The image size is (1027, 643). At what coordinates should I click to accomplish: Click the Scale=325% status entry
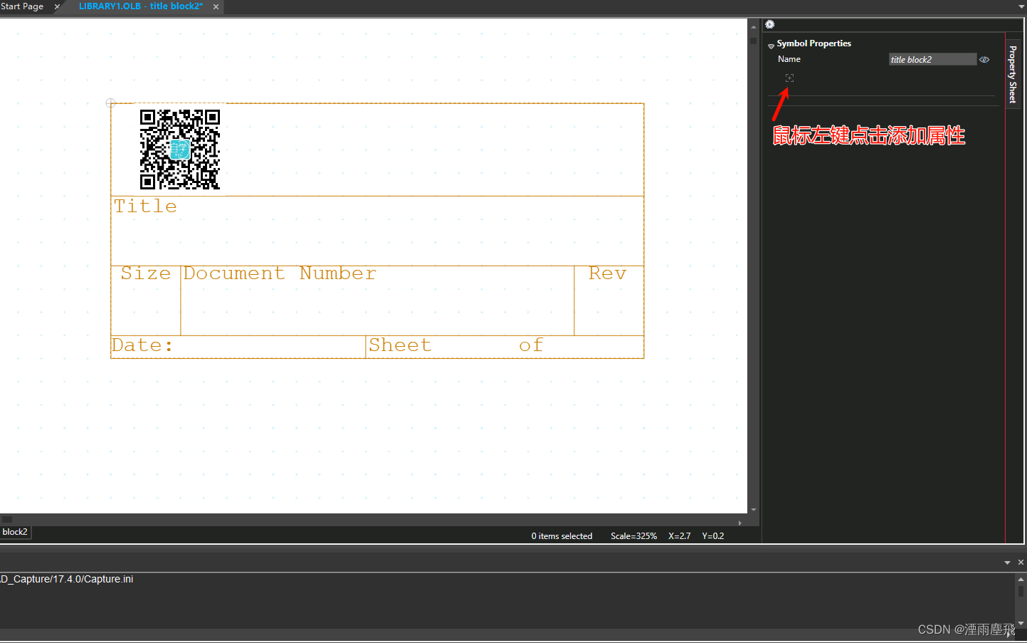[633, 536]
